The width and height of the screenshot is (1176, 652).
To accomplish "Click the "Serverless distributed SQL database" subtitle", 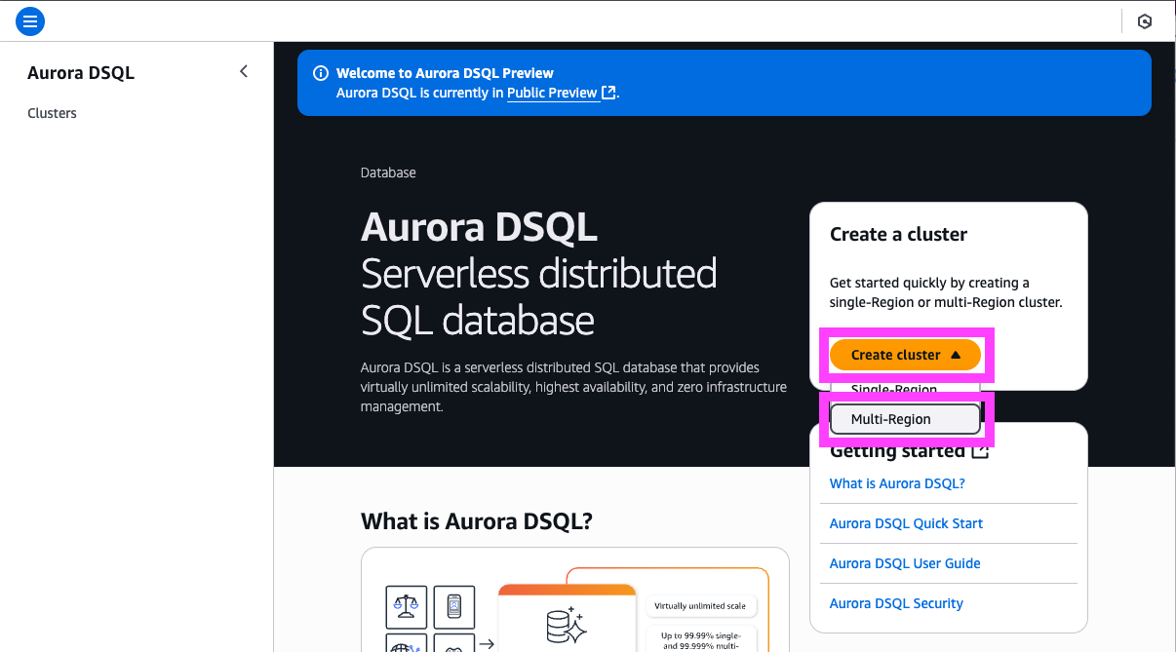I will pyautogui.click(x=539, y=296).
